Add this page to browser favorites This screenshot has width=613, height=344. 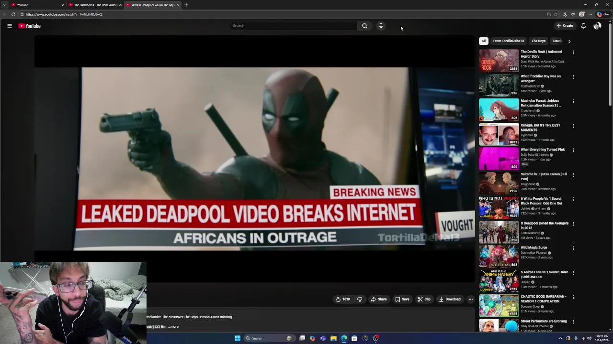[x=556, y=14]
